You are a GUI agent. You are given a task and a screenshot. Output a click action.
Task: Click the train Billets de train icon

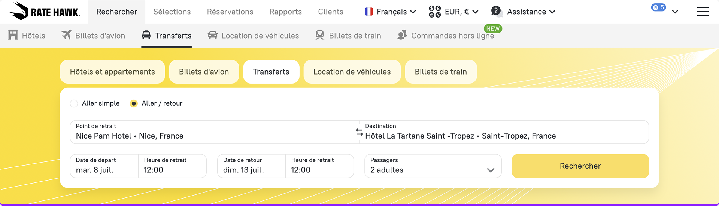320,35
